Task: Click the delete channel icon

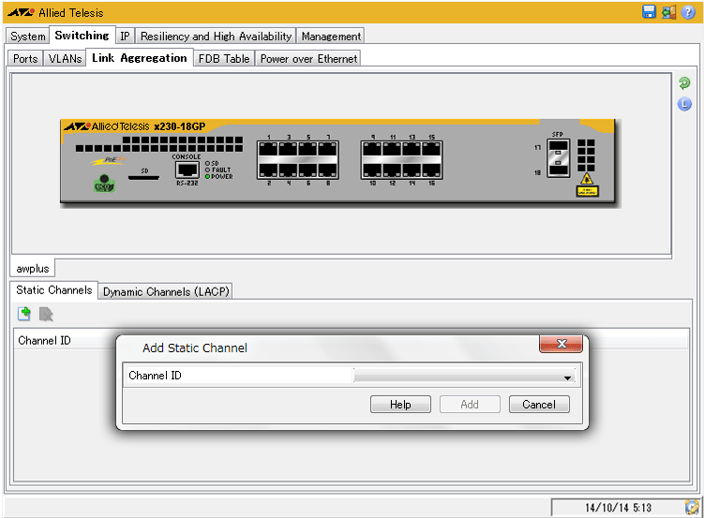Action: point(45,314)
